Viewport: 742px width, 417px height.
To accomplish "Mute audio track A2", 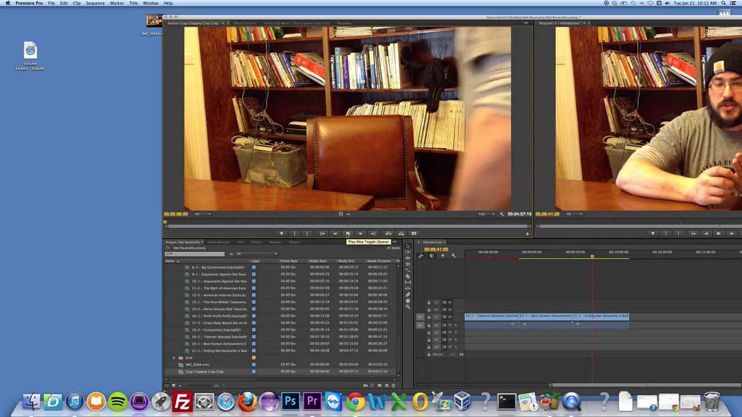I will coord(450,332).
